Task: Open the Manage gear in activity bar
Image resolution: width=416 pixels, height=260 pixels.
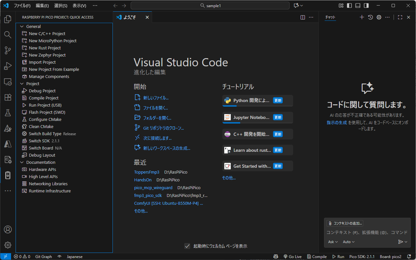Action: coord(8,245)
